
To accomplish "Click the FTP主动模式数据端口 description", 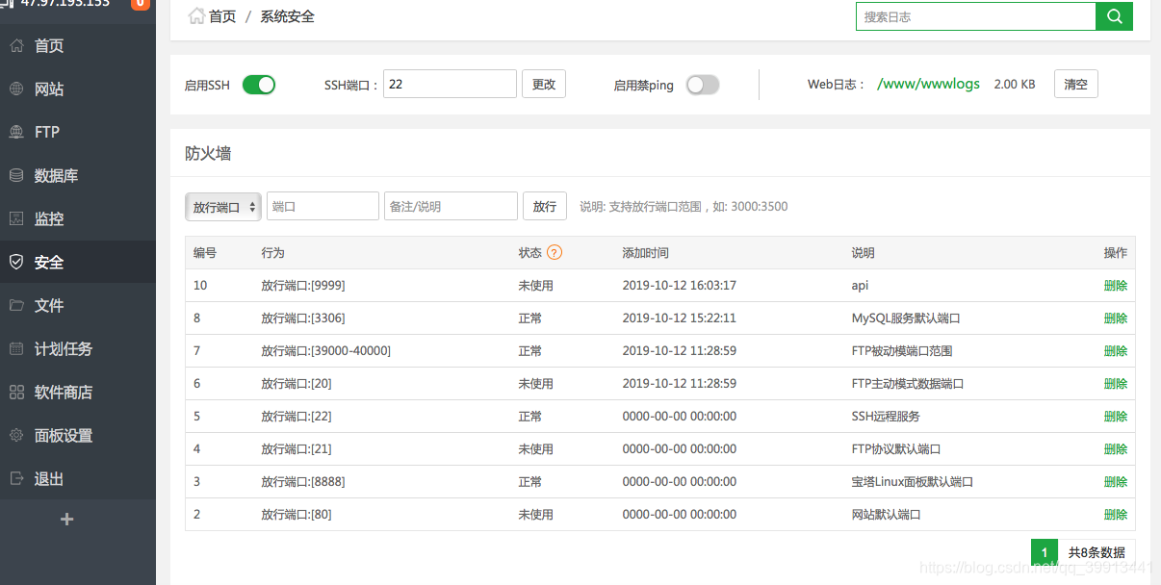I will click(908, 384).
